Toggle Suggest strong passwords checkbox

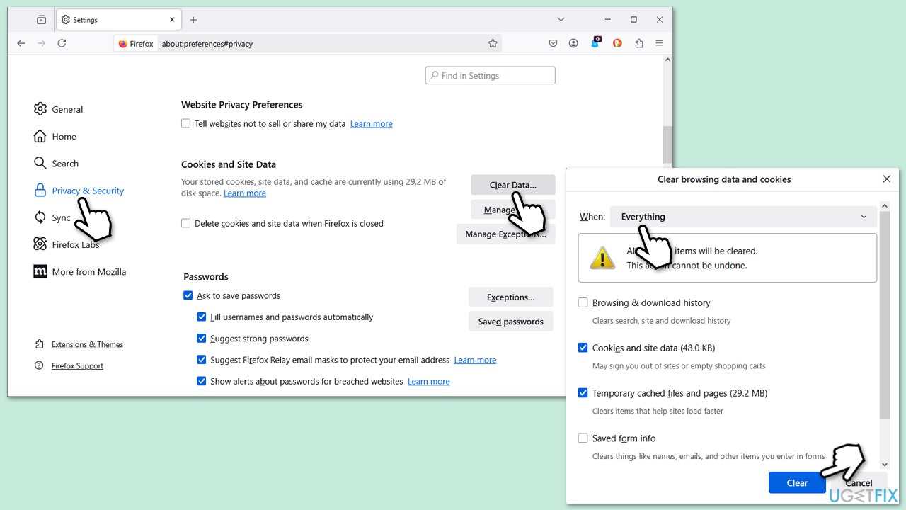point(202,339)
